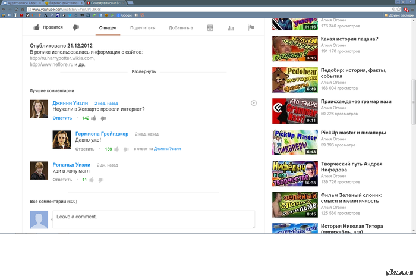416x279 pixels.
Task: Open the Добавить в tab
Action: pyautogui.click(x=181, y=27)
